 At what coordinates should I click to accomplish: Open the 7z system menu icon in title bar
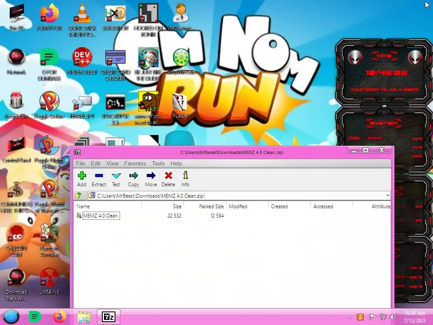click(x=77, y=152)
